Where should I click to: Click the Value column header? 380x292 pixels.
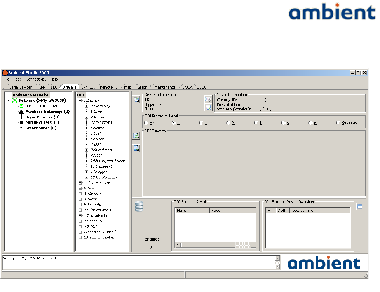click(x=232, y=210)
